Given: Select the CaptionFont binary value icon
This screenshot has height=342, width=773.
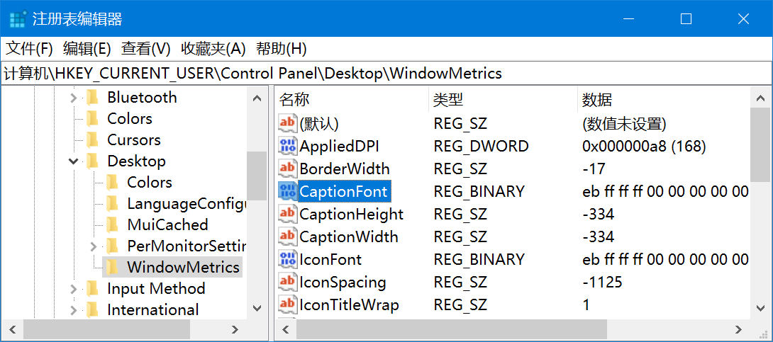Looking at the screenshot, I should [x=288, y=191].
